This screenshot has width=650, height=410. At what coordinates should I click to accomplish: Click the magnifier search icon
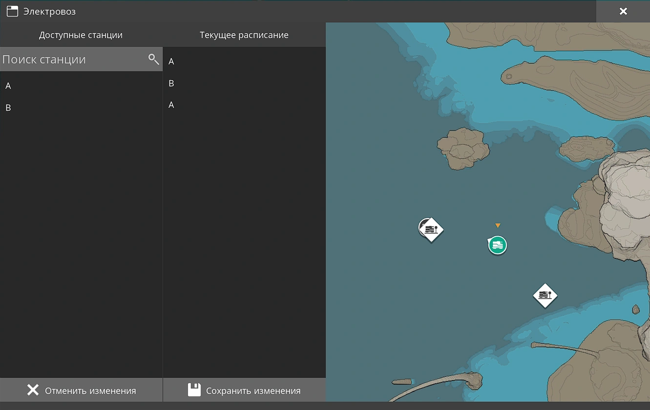pos(153,60)
